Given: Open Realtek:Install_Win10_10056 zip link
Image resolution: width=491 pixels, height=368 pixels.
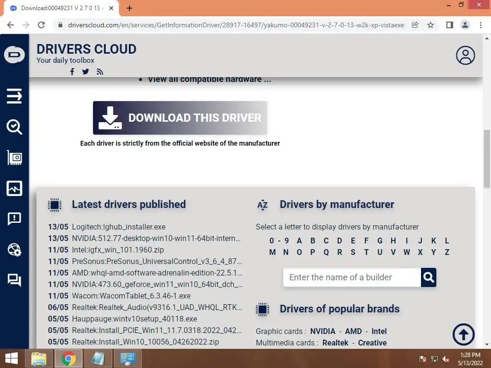Looking at the screenshot, I should coord(145,342).
